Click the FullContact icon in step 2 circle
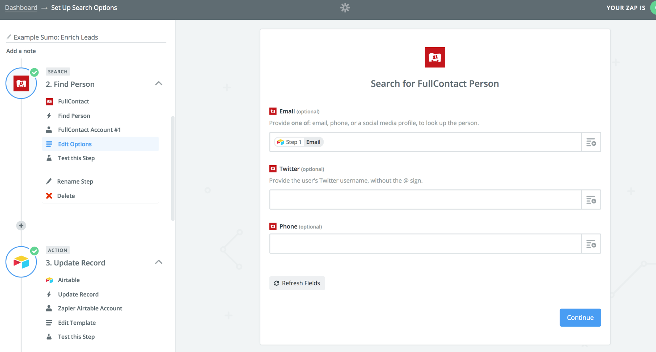The height and width of the screenshot is (352, 656). coord(21,84)
